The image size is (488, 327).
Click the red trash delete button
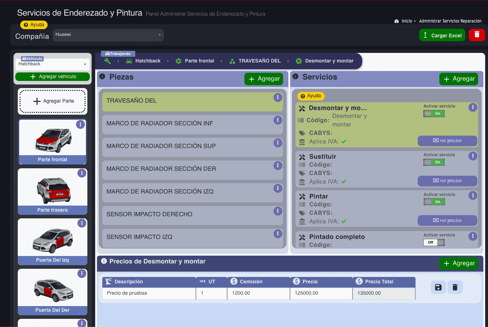click(477, 35)
